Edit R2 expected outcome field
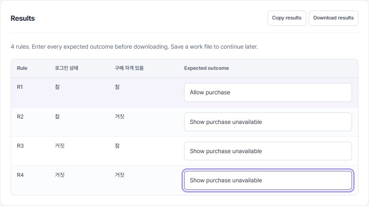369x206 pixels. (x=268, y=122)
